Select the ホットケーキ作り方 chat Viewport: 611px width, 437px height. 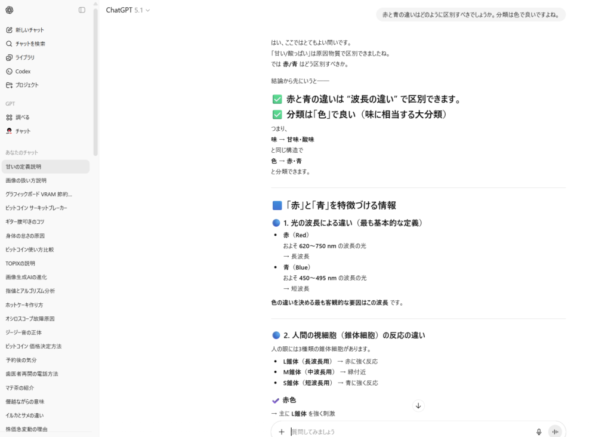24,304
